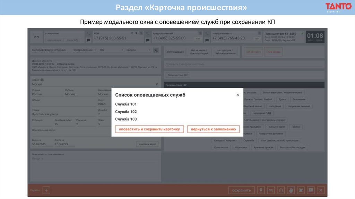Click the hang-up phone icon
The height and width of the screenshot is (199, 355).
pyautogui.click(x=36, y=37)
